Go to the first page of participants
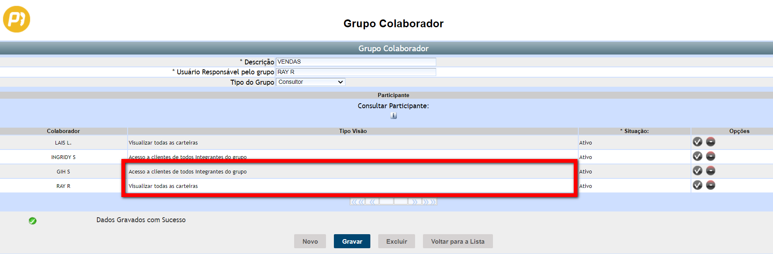Image resolution: width=773 pixels, height=254 pixels. point(358,202)
